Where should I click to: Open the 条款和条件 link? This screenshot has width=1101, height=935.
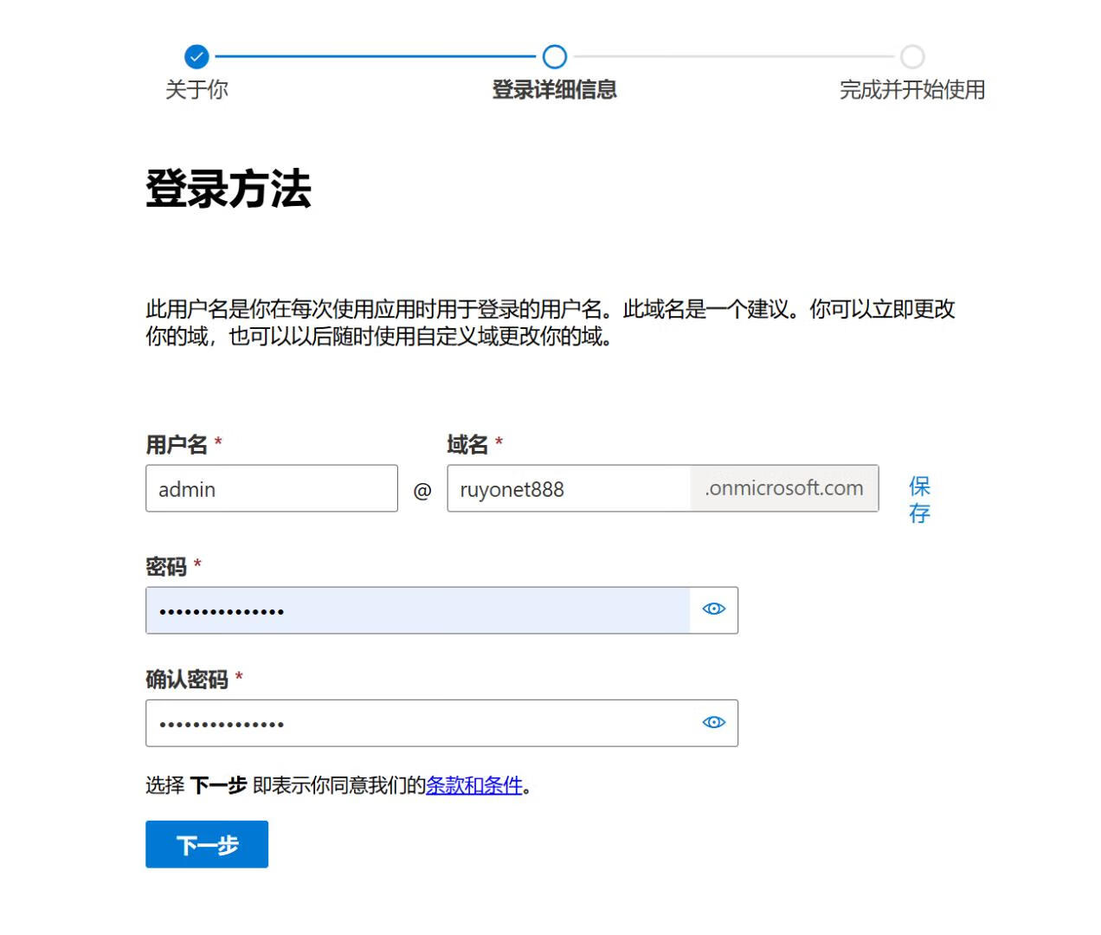coord(474,785)
